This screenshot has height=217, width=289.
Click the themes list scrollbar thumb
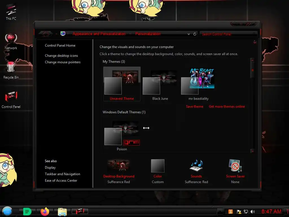click(x=252, y=70)
